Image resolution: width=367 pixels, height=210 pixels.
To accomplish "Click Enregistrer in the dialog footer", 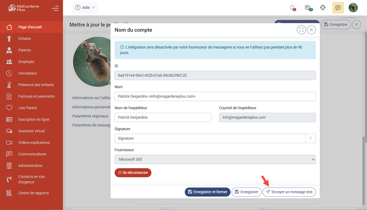I will [246, 192].
